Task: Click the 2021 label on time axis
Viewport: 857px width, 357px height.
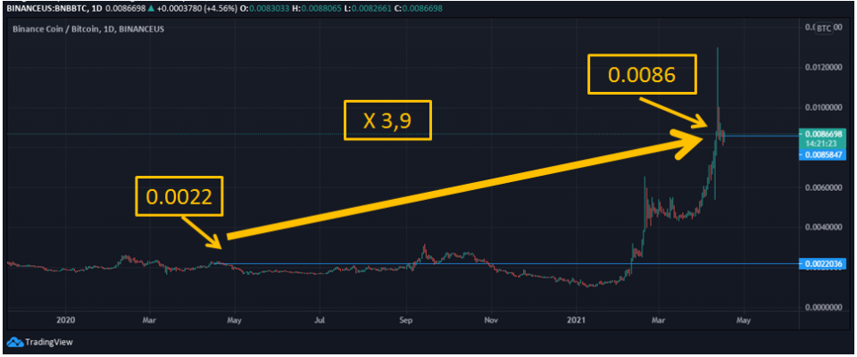Action: tap(577, 318)
